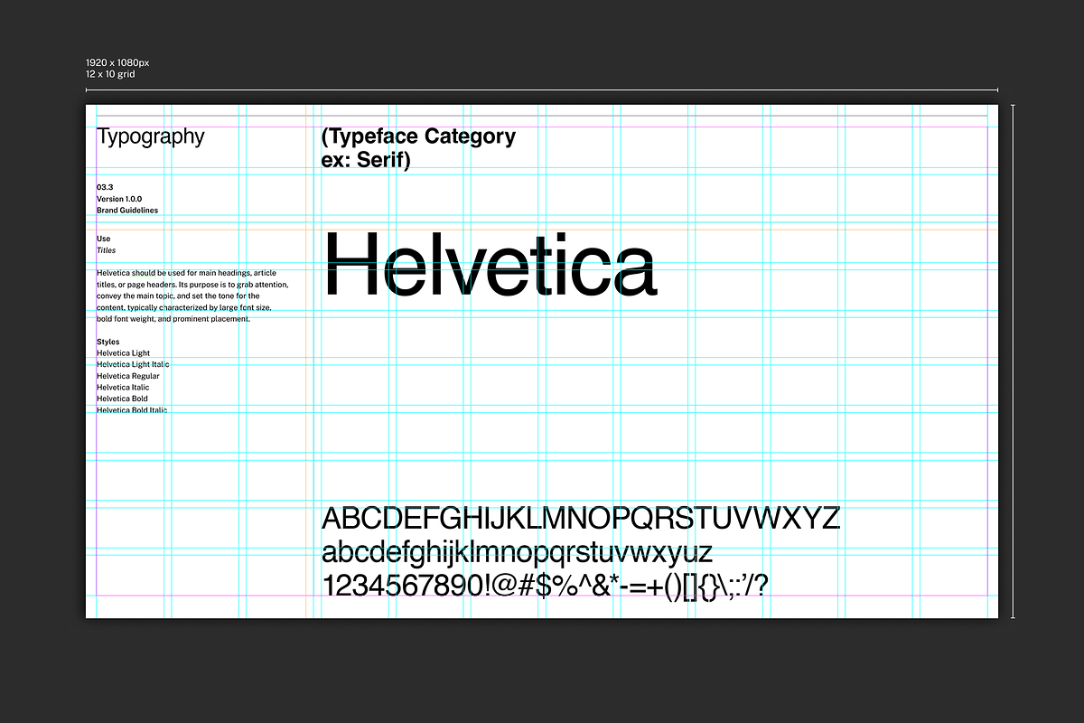This screenshot has height=723, width=1084.
Task: Click the 'Version 1.0.0' line
Action: (x=119, y=199)
